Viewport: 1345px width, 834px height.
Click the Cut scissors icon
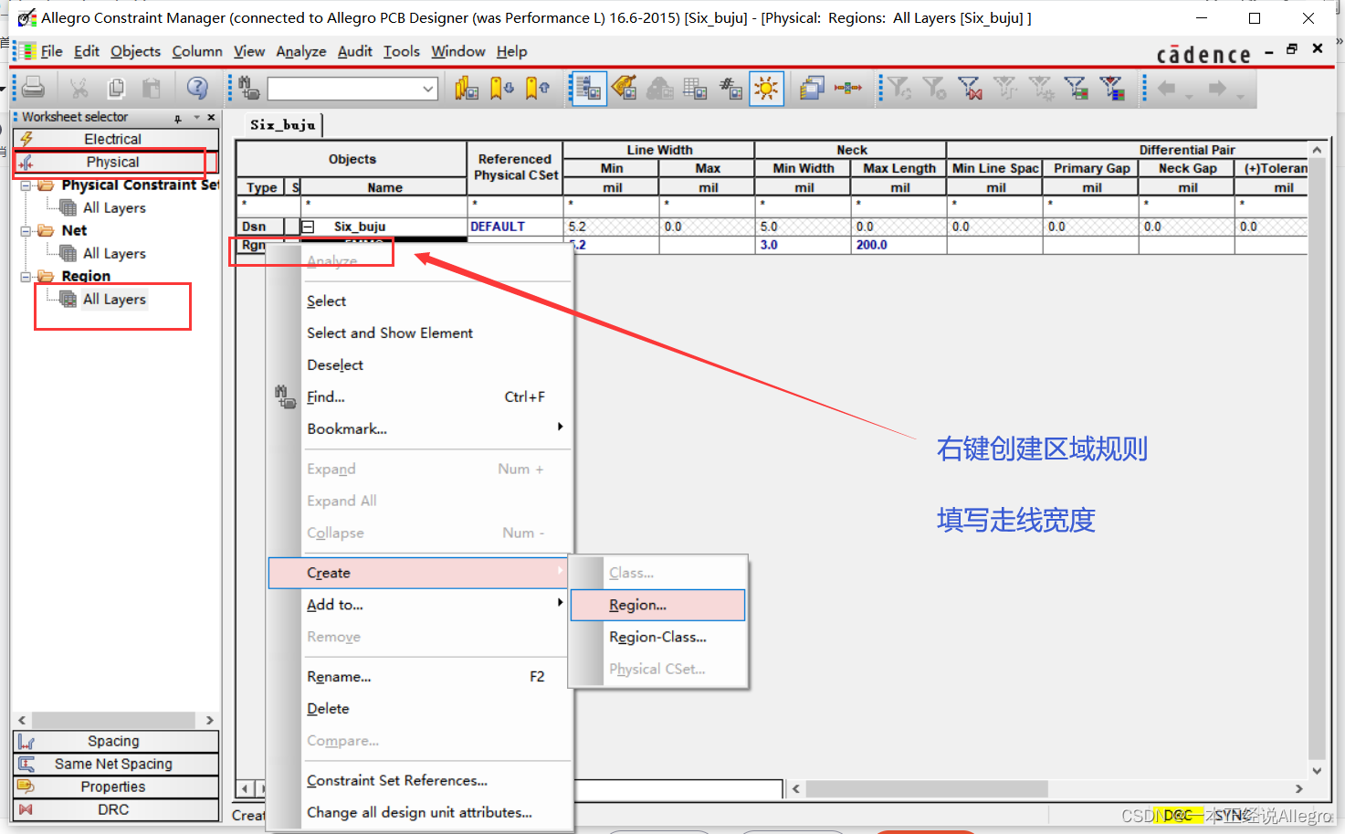click(79, 88)
